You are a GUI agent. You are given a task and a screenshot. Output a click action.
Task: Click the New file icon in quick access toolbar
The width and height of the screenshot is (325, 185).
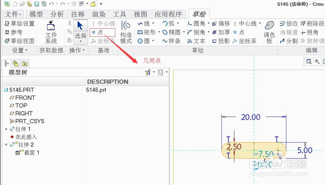(15, 4)
